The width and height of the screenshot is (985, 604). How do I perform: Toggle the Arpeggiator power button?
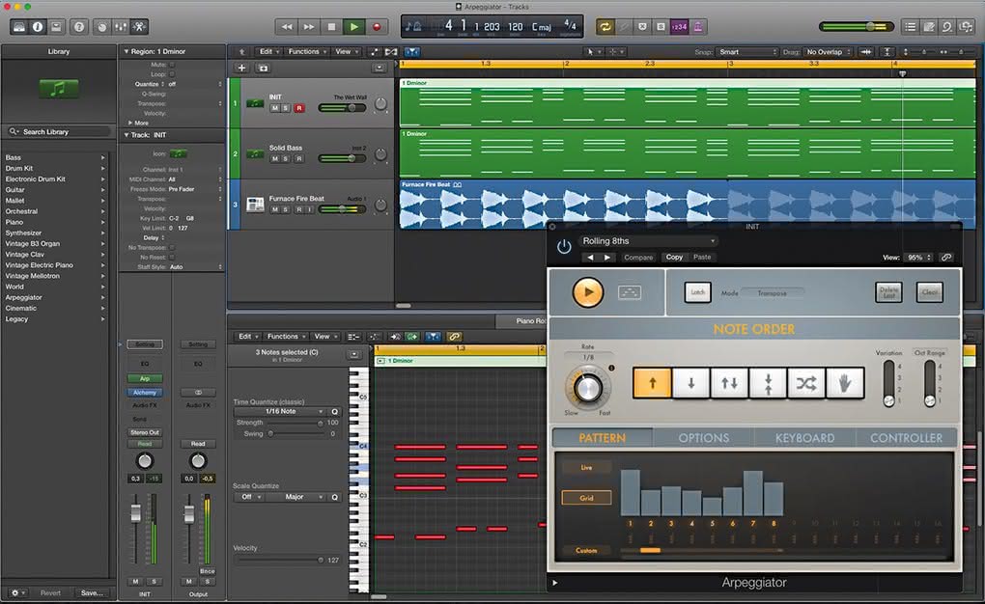[x=564, y=247]
